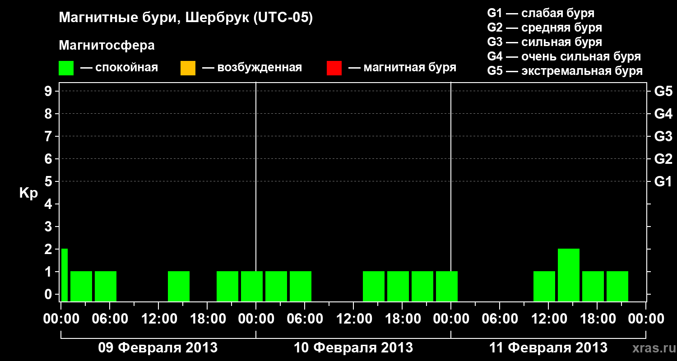The width and height of the screenshot is (677, 361).
Task: Click the 18:00 time label under 10 February
Action: tap(402, 319)
